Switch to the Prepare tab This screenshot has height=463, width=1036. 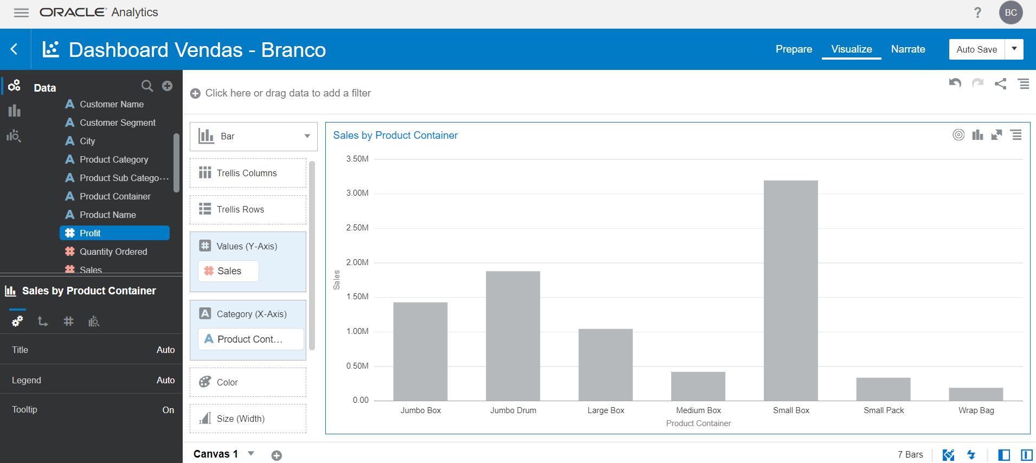pos(794,49)
